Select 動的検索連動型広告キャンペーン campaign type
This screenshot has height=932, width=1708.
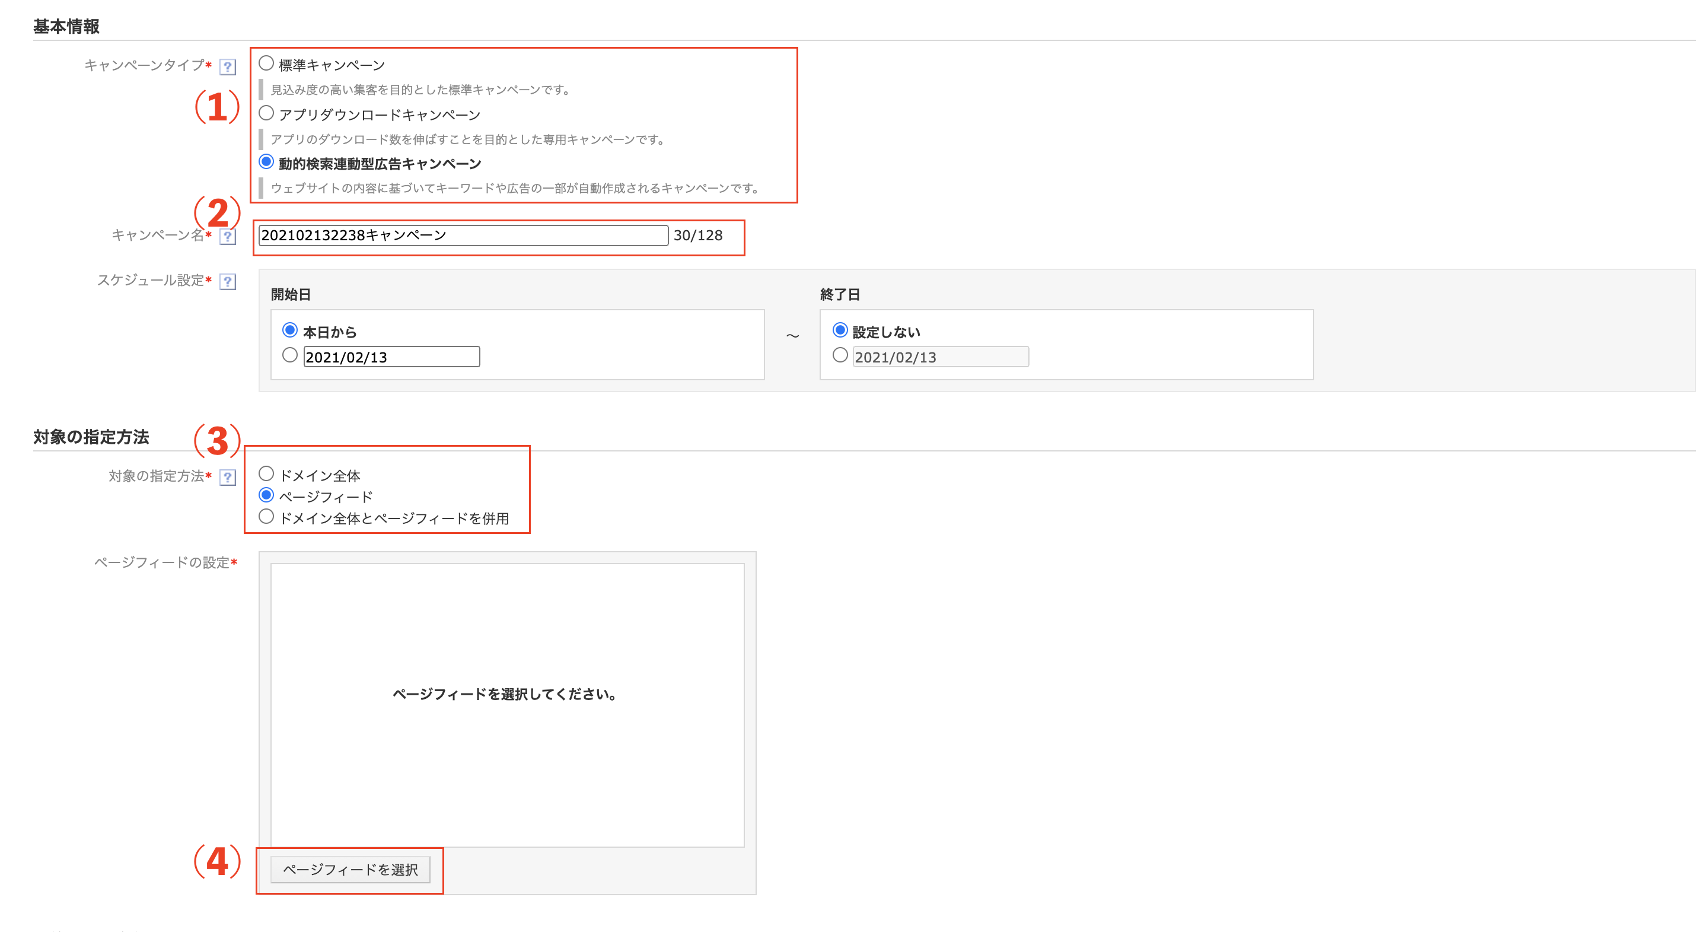click(x=266, y=161)
